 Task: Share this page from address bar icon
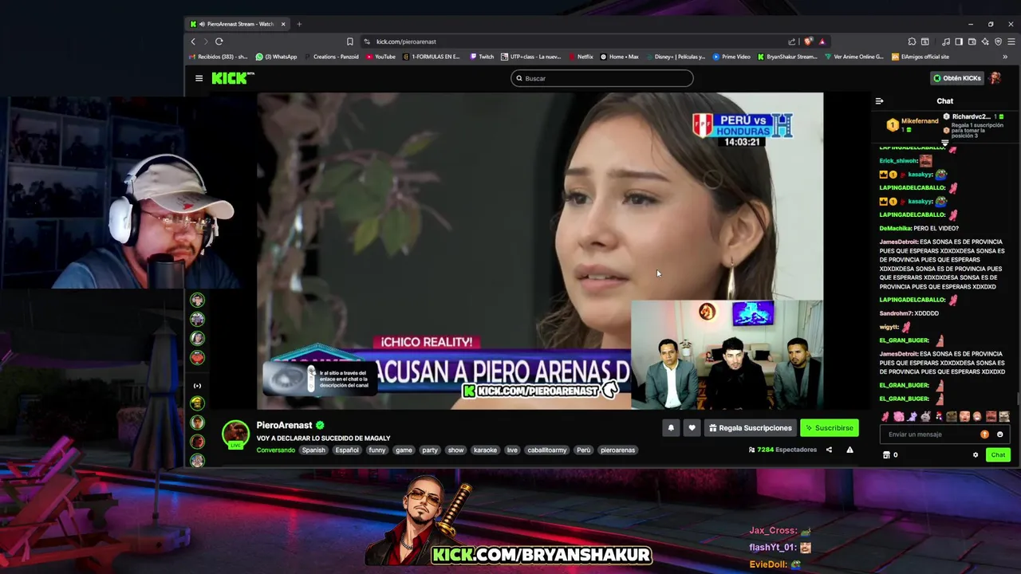[791, 41]
